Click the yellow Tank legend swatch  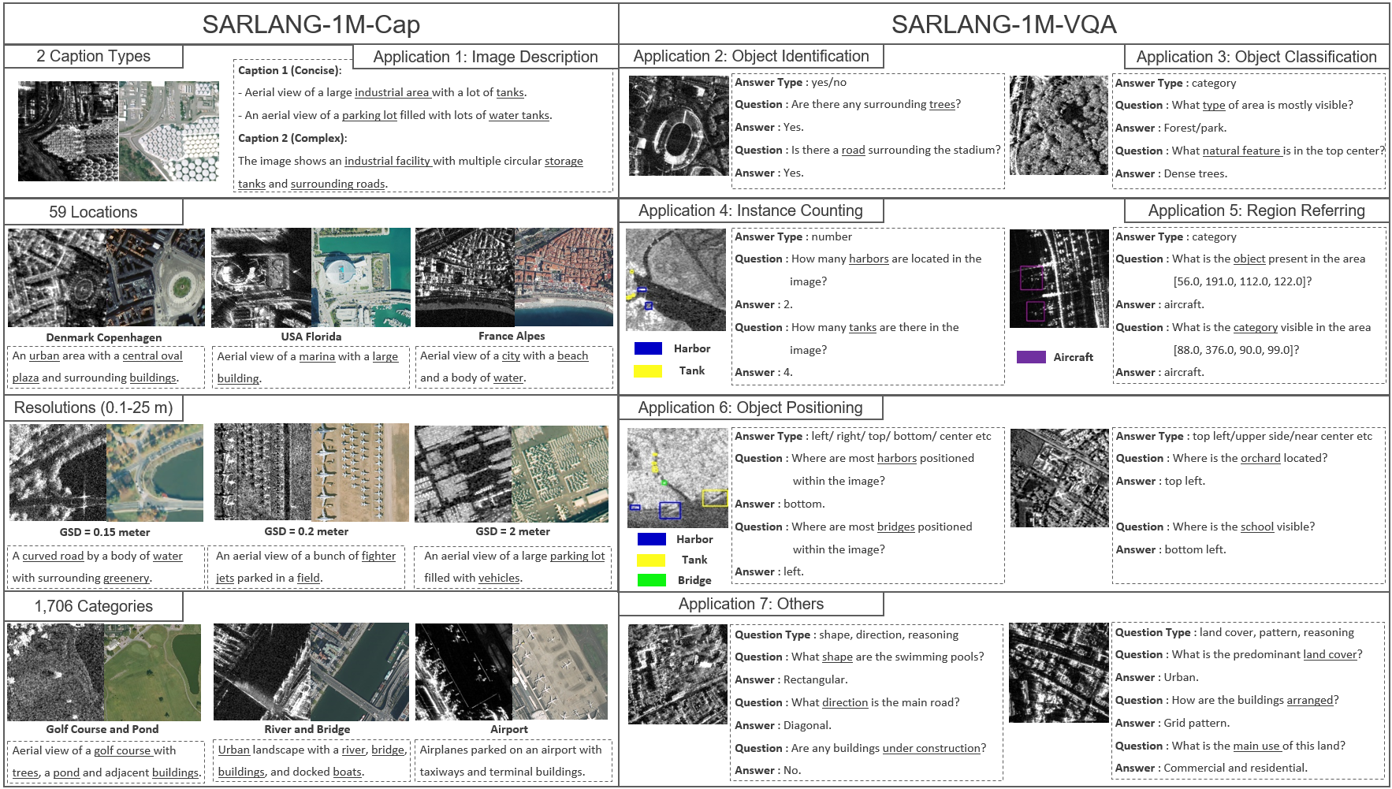pyautogui.click(x=648, y=370)
